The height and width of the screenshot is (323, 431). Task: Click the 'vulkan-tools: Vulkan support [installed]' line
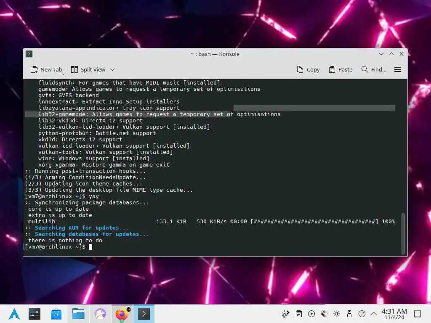tap(106, 152)
